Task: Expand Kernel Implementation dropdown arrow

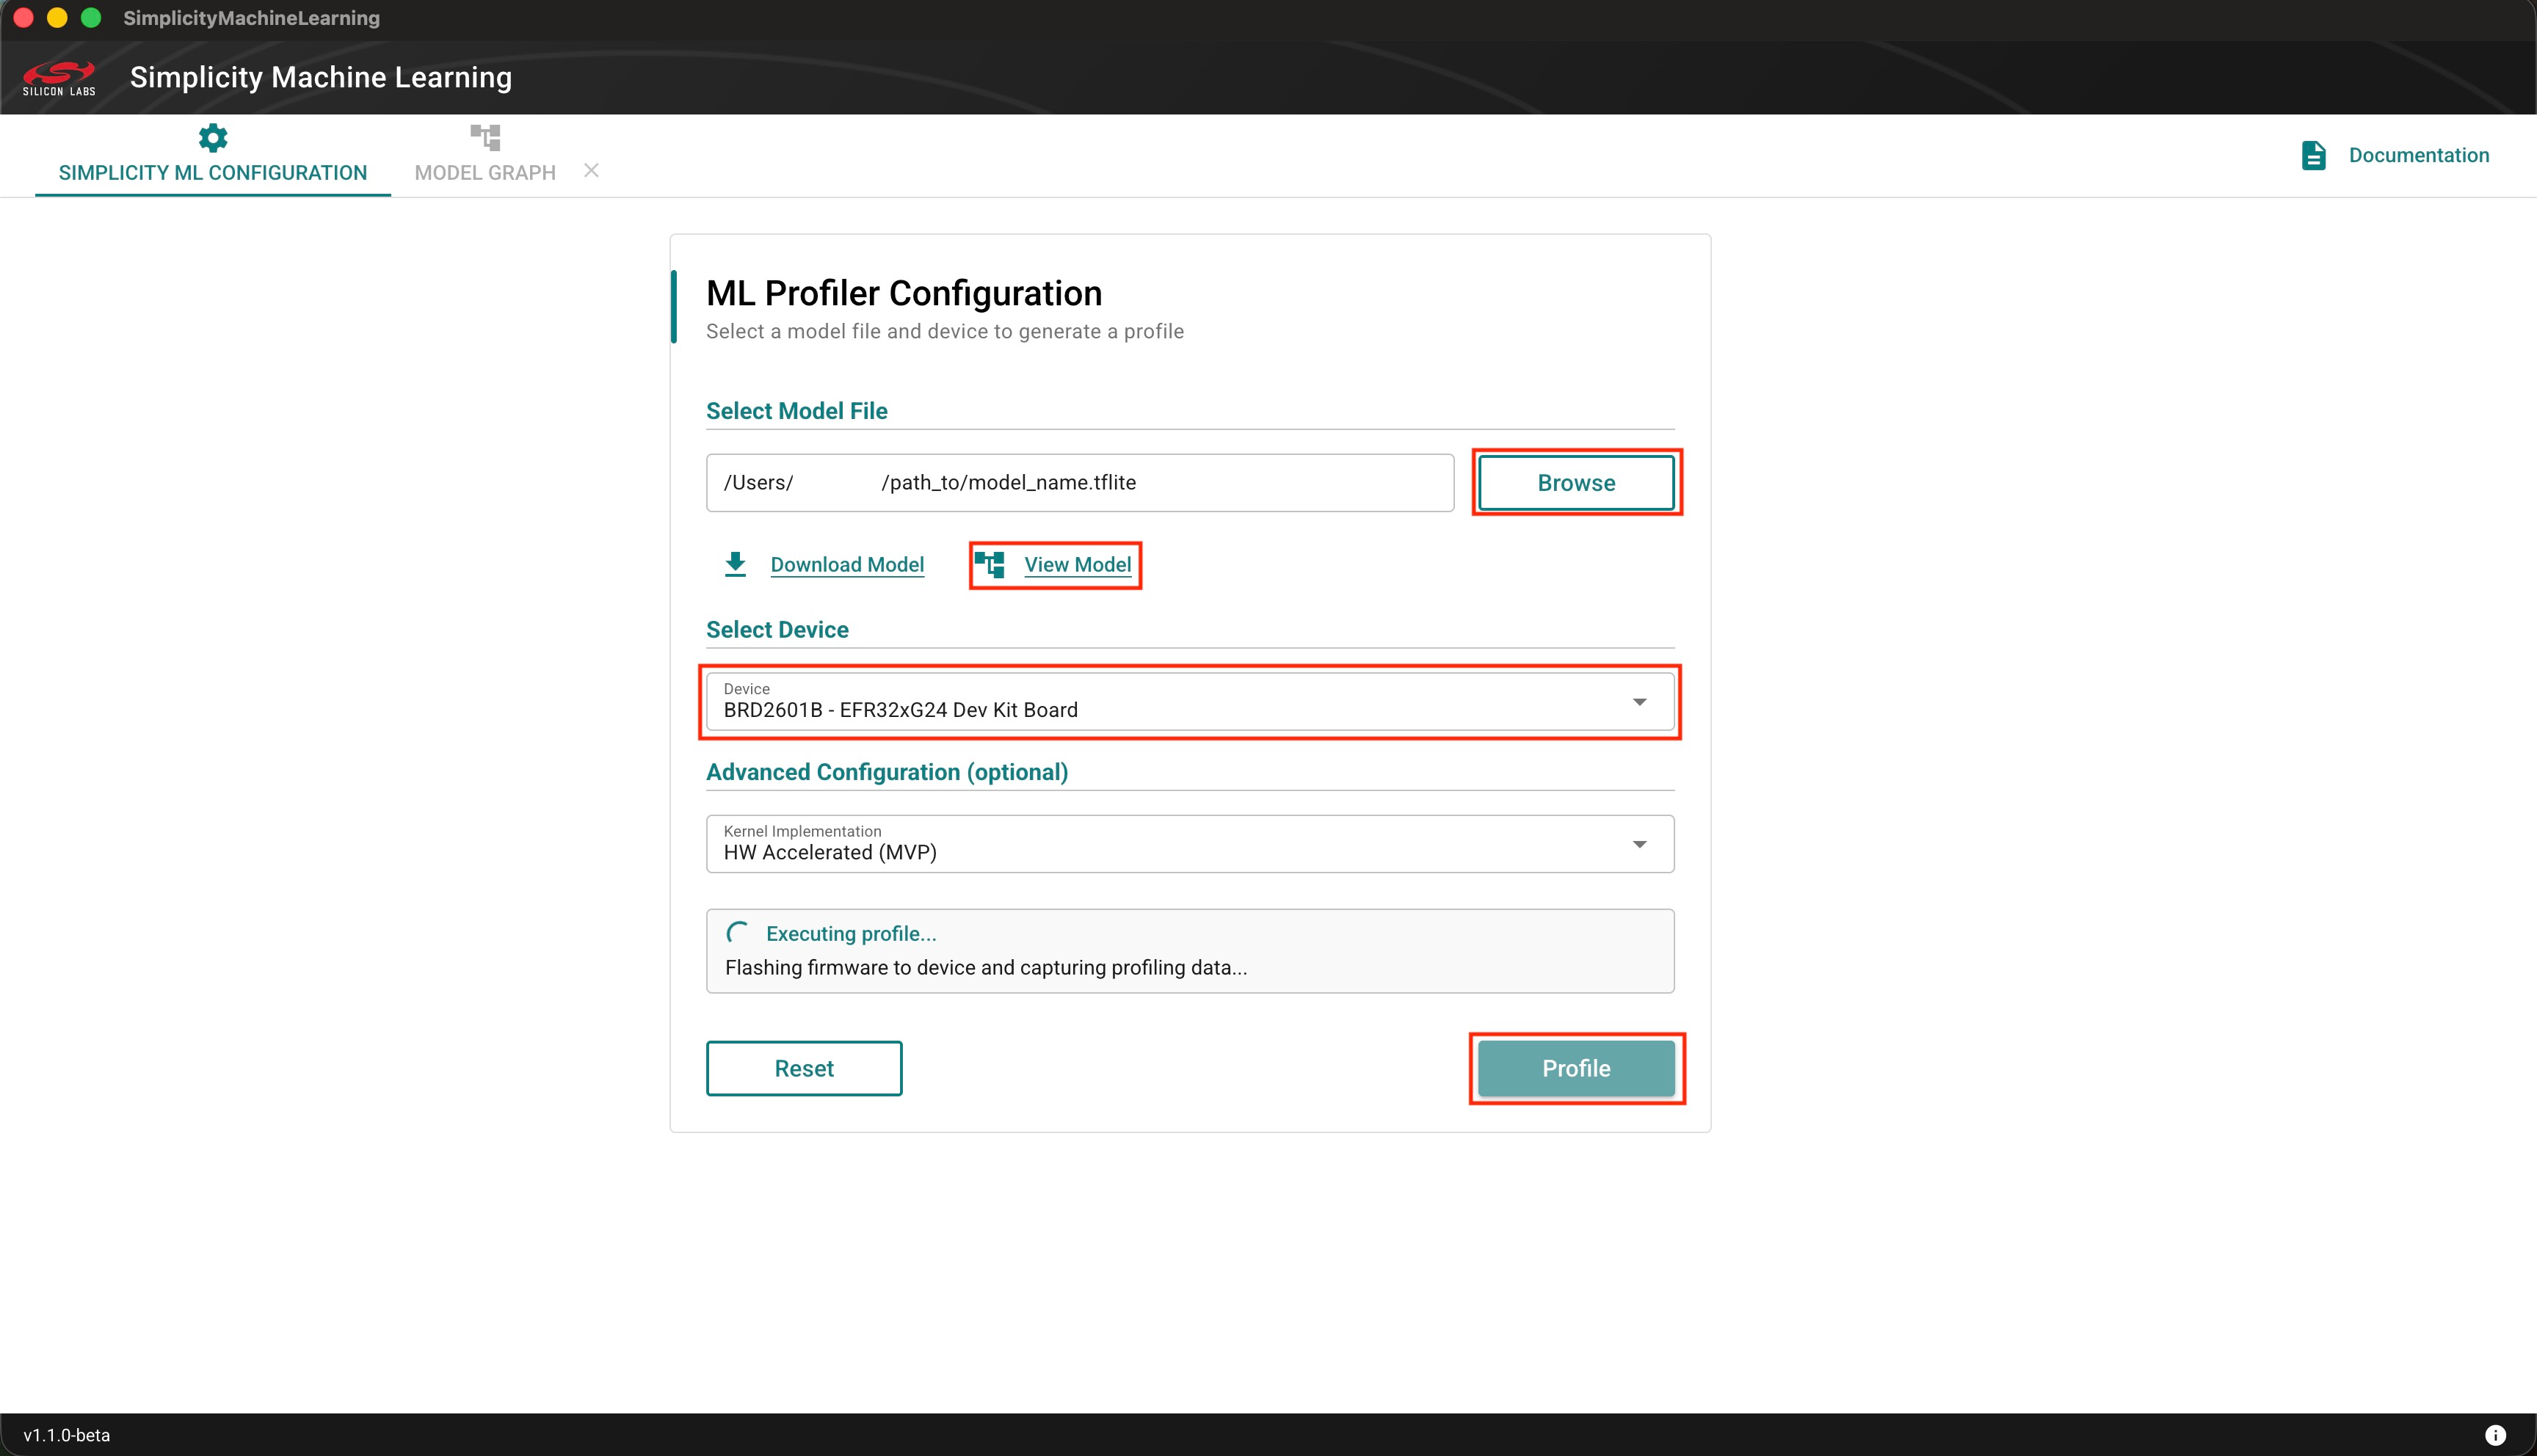Action: click(x=1640, y=845)
